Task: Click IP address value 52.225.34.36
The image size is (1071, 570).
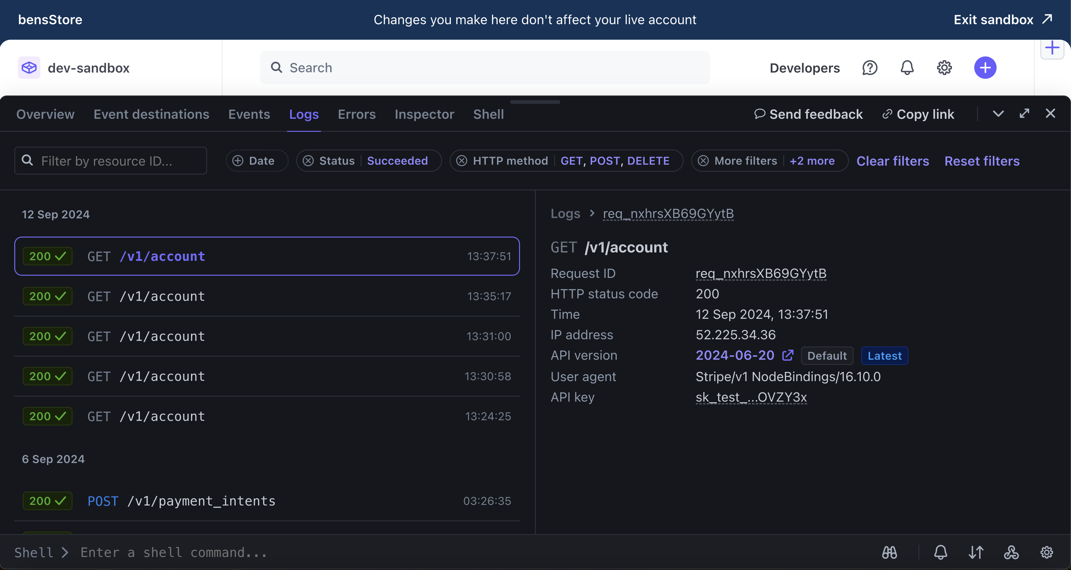Action: [735, 335]
